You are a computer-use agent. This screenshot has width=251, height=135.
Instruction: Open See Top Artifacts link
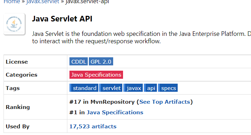(x=165, y=102)
